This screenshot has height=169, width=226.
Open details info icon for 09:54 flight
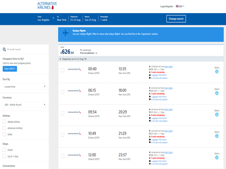click(217, 115)
